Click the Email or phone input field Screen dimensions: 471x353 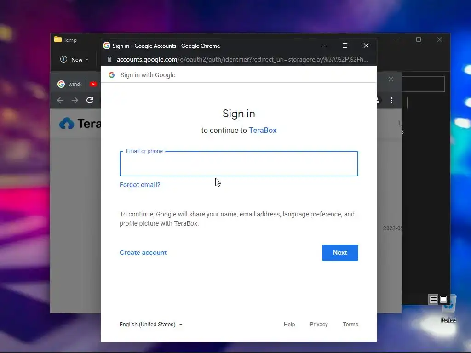pos(239,164)
